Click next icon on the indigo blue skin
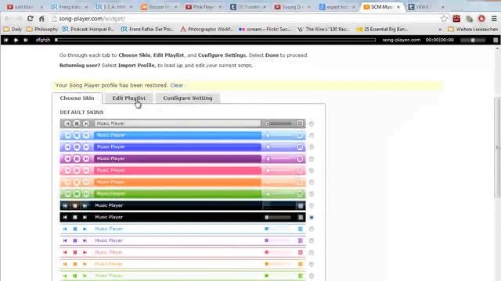The image size is (501, 281). point(86,147)
